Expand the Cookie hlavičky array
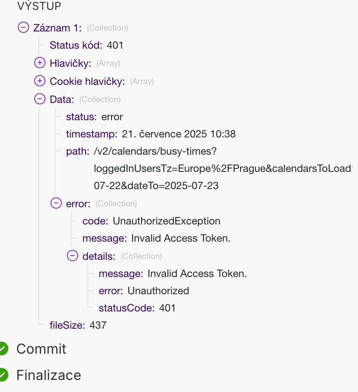The image size is (358, 392). (x=40, y=81)
